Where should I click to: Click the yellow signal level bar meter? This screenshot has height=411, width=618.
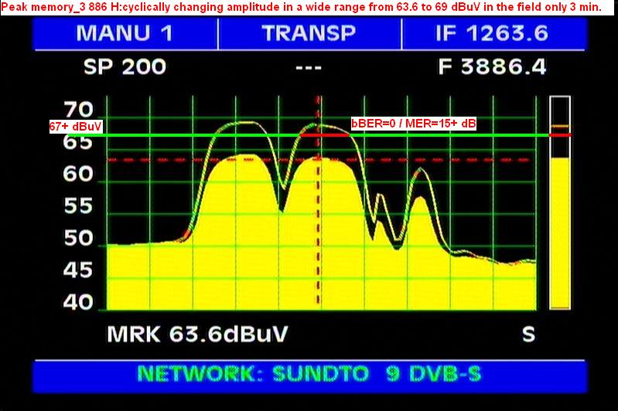coord(559,232)
